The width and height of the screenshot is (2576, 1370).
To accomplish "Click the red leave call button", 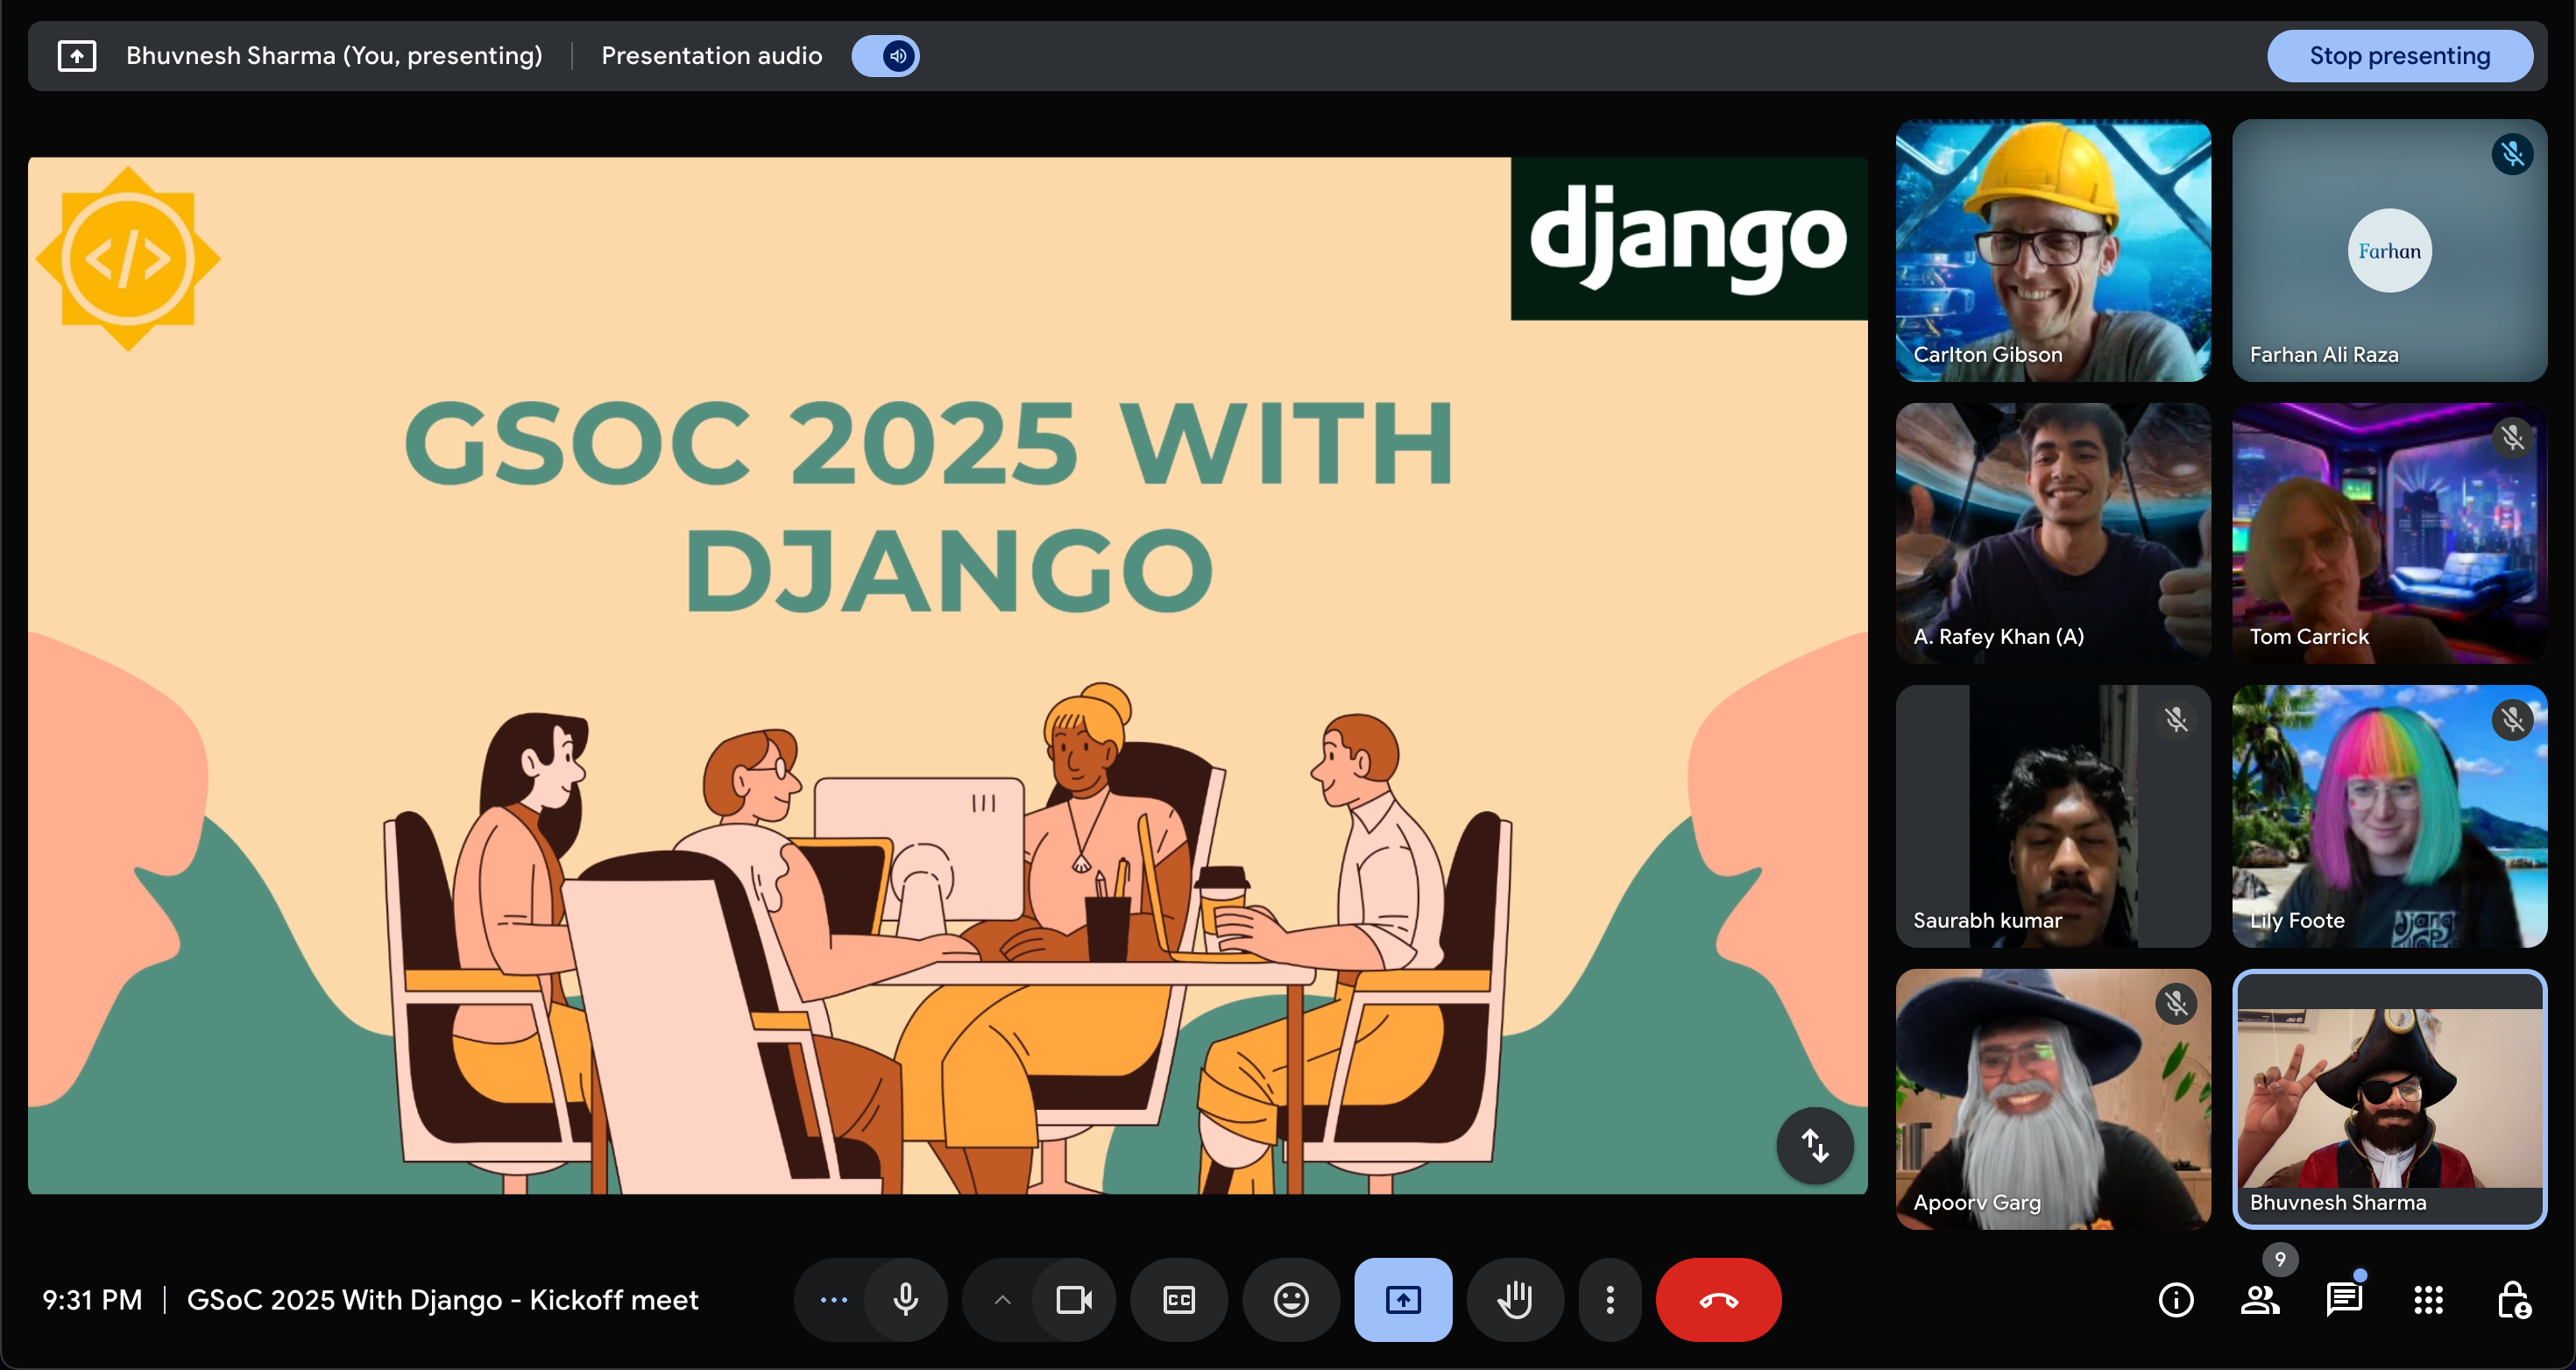I will 1718,1299.
